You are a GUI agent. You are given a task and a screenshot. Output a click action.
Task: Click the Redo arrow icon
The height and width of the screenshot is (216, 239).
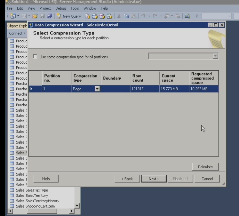[x=155, y=16]
